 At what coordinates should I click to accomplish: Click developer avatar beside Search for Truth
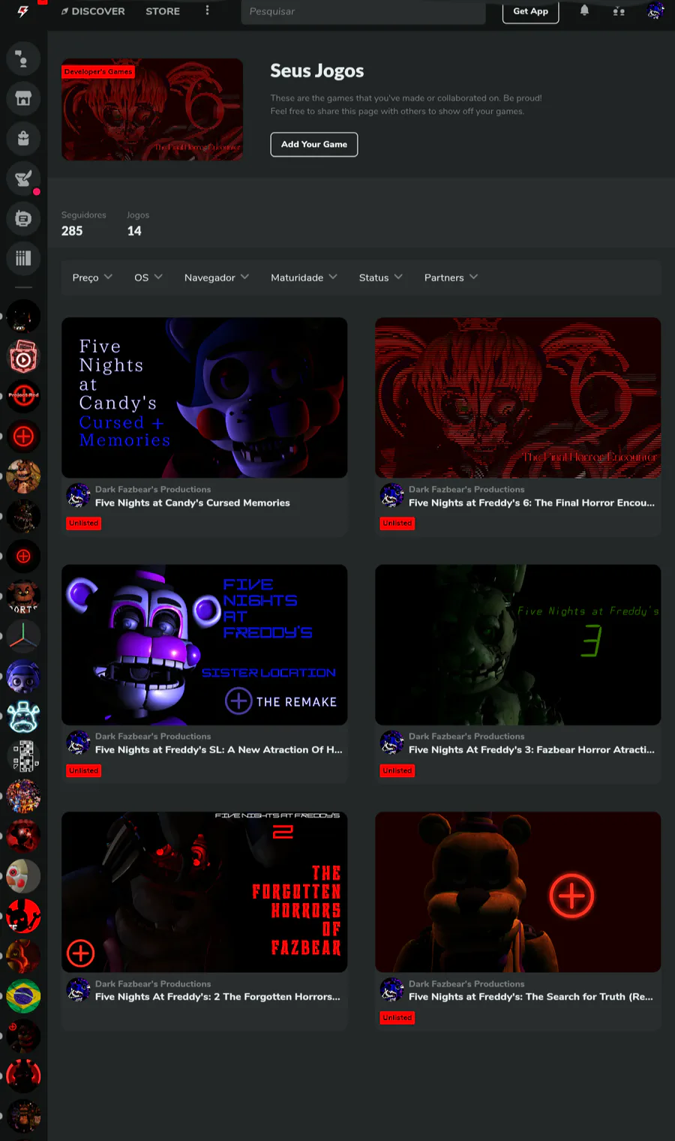click(391, 990)
